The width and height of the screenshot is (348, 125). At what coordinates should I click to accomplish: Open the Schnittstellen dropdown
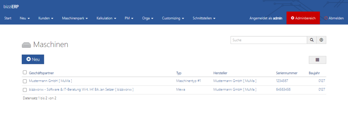pyautogui.click(x=204, y=18)
